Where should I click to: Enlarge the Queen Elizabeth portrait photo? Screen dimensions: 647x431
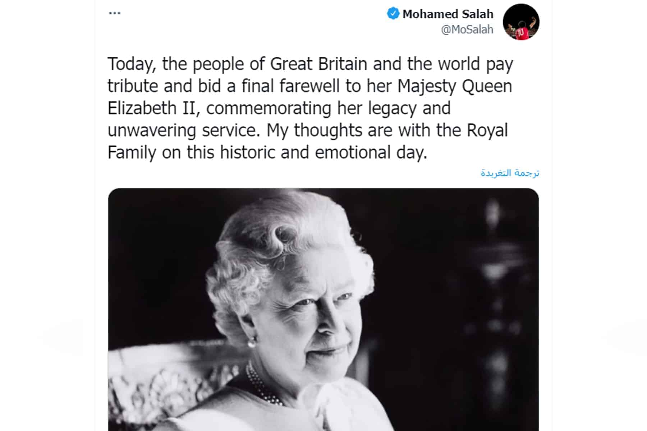323,309
